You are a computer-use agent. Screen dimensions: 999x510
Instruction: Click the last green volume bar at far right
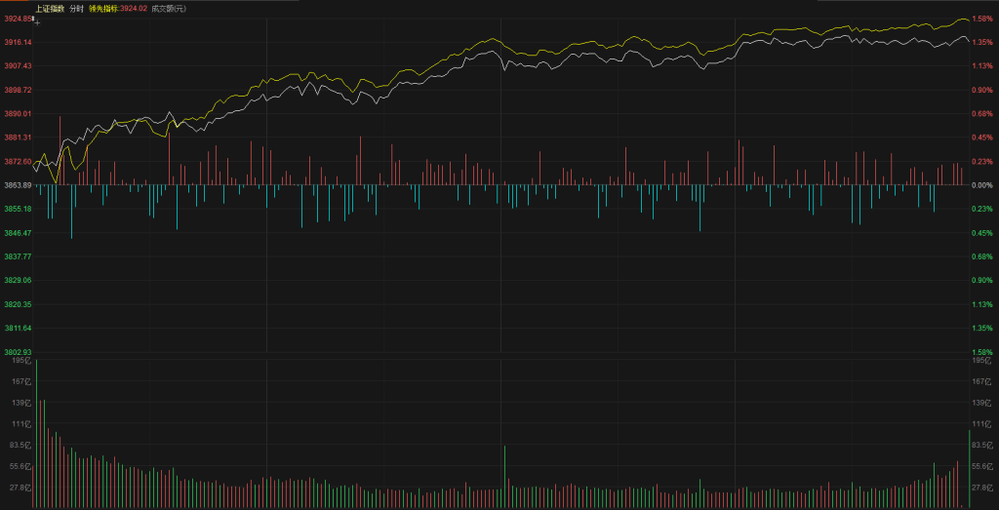(x=969, y=468)
